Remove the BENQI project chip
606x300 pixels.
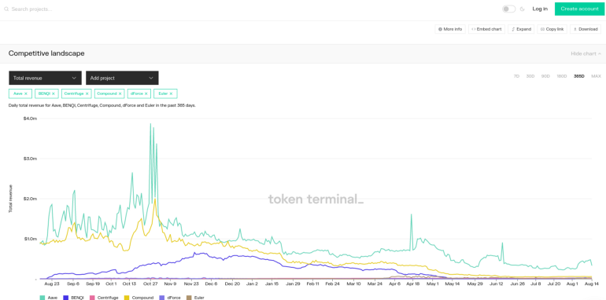click(x=54, y=93)
